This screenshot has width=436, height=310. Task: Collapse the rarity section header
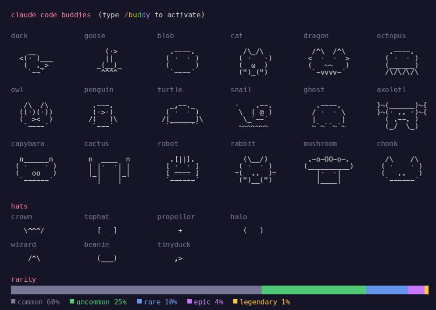[x=23, y=279]
